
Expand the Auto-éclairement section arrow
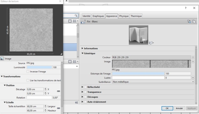(82, 102)
